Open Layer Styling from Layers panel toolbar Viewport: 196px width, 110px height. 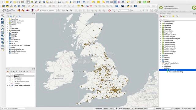click(8, 71)
